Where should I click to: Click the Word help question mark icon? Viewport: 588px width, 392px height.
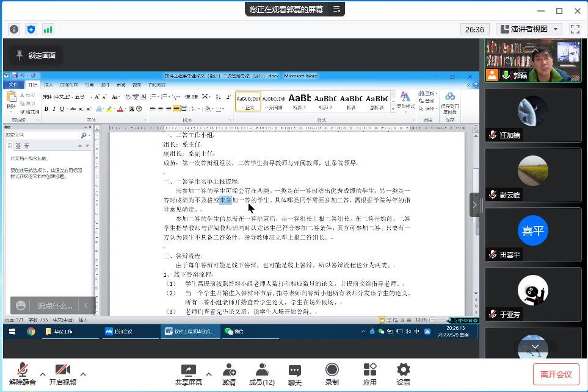476,85
